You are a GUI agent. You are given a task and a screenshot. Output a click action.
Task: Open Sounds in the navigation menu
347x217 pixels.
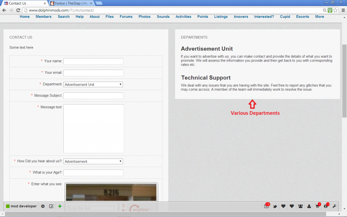[163, 16]
